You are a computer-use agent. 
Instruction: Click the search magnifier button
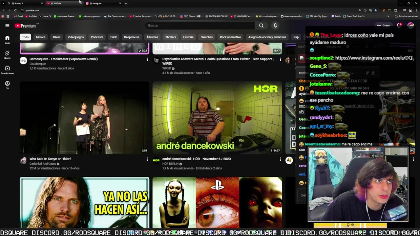(x=261, y=26)
